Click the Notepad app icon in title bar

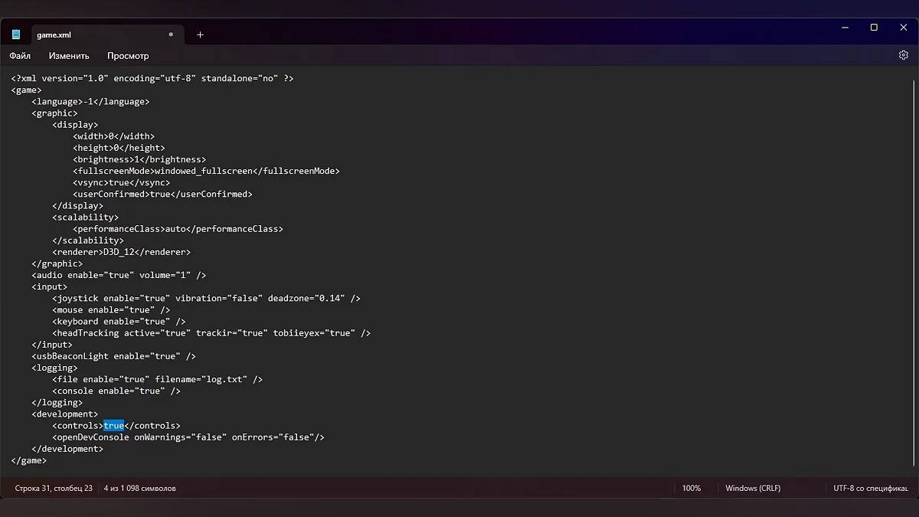[x=16, y=34]
